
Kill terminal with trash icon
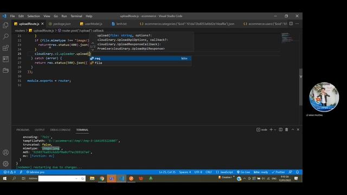[286, 129]
